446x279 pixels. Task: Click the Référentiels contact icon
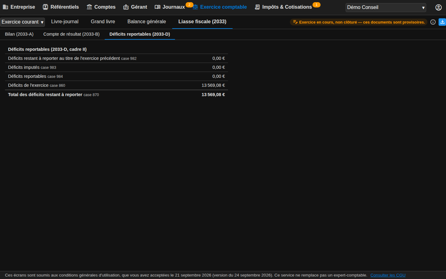pos(45,7)
